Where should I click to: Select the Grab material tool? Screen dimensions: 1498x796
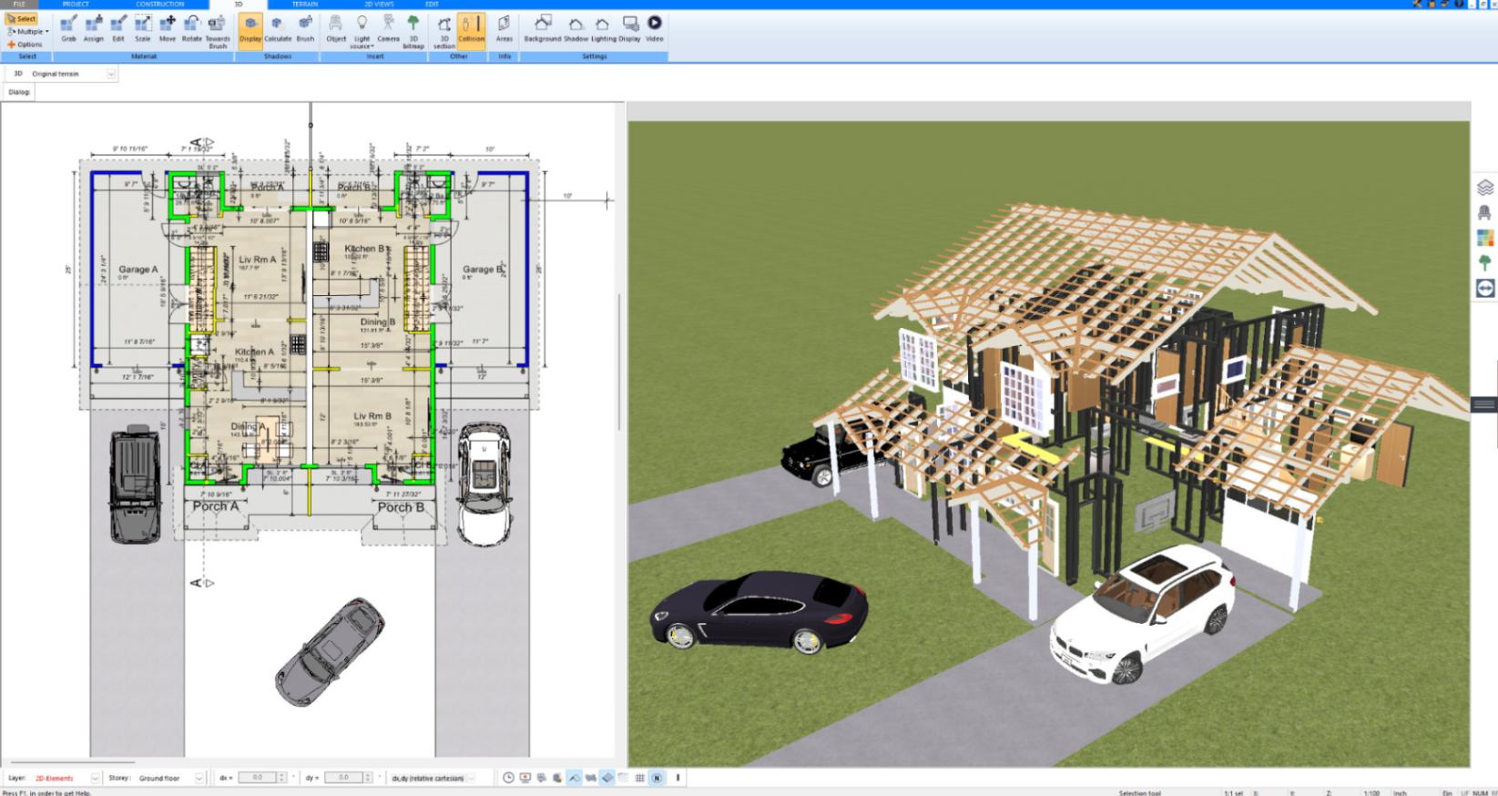tap(68, 29)
